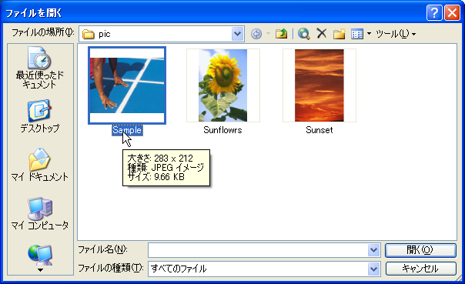Go back using the Back arrow icon

pyautogui.click(x=256, y=34)
